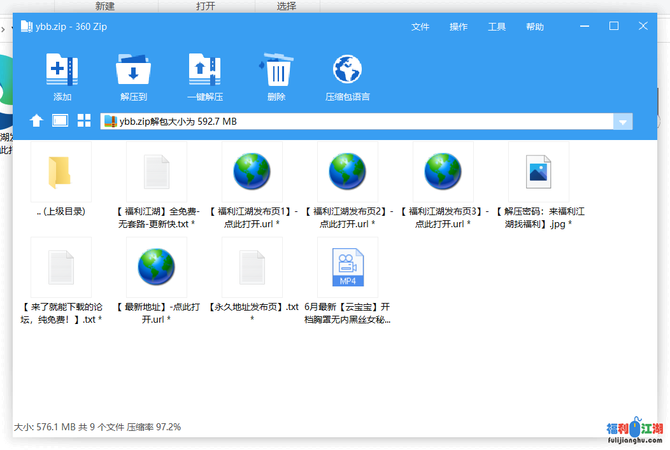This screenshot has height=450, width=670.
Task: Select the MP4 video file
Action: click(347, 268)
